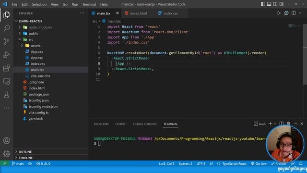
Task: Click the LF end of line setting
Action: (x=211, y=163)
